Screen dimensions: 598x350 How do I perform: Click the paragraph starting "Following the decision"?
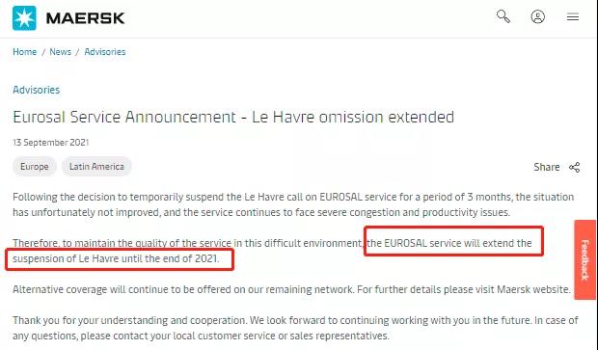pos(293,204)
